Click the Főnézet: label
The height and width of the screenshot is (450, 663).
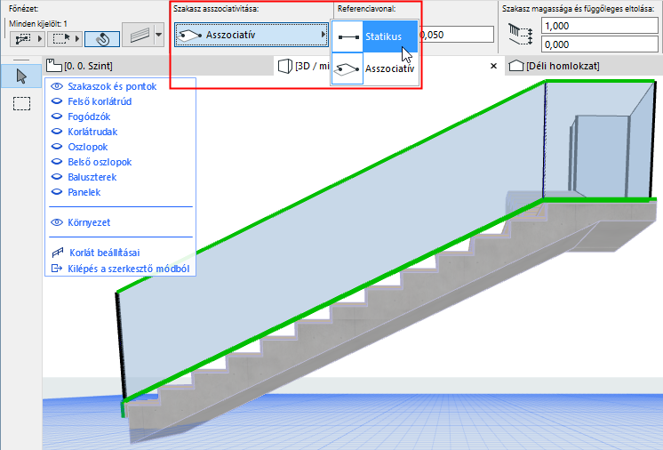tap(24, 9)
